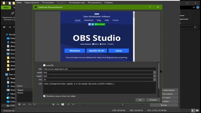Click the webpage preview vertical scrollbar
Viewport: 201px width, 113px height.
click(134, 36)
